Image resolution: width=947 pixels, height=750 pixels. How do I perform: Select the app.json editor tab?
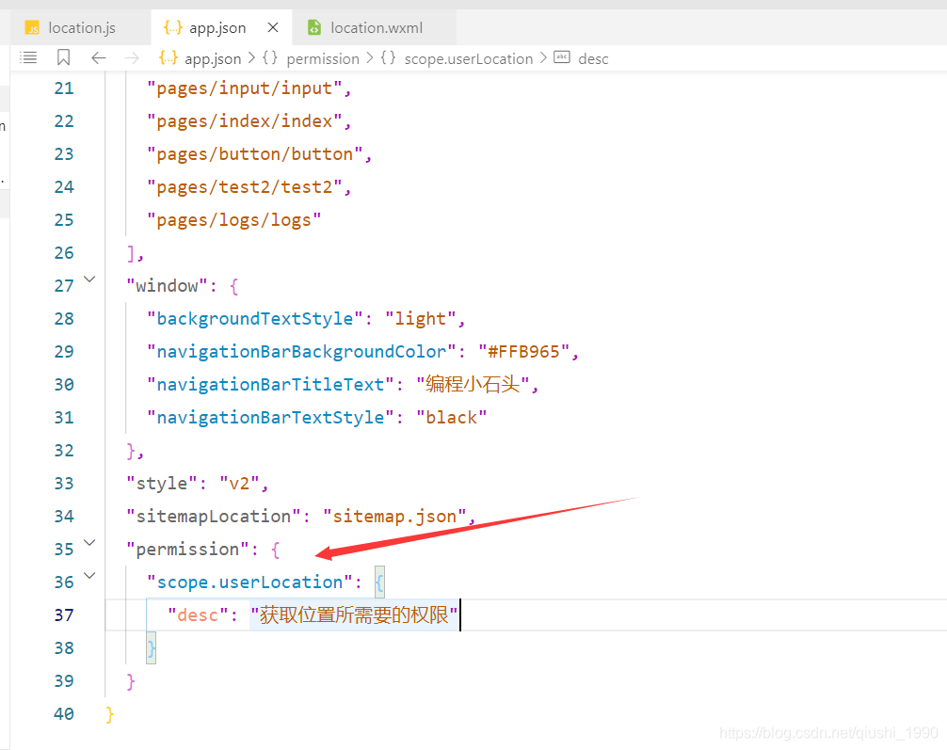pos(217,28)
